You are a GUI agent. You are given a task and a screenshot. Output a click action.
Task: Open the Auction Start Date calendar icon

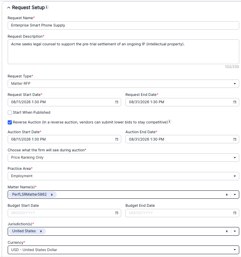pyautogui.click(x=117, y=139)
